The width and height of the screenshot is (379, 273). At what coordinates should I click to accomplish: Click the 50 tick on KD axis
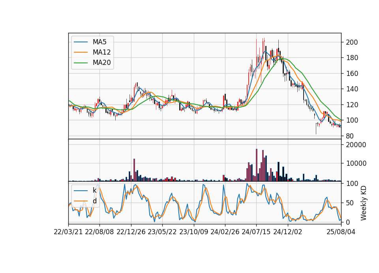pyautogui.click(x=350, y=203)
